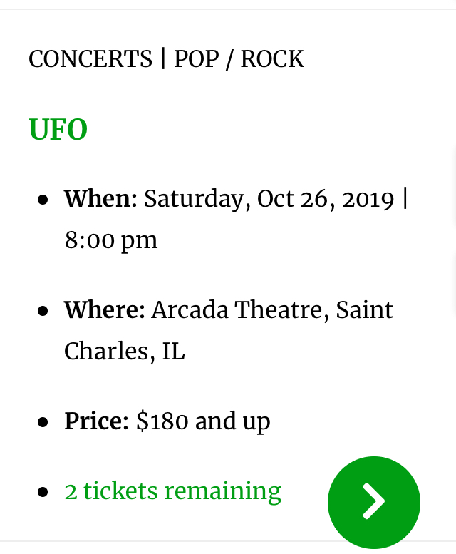Screen dimensions: 456x554
Task: Click the "Charles, IL" location text
Action: 124,351
